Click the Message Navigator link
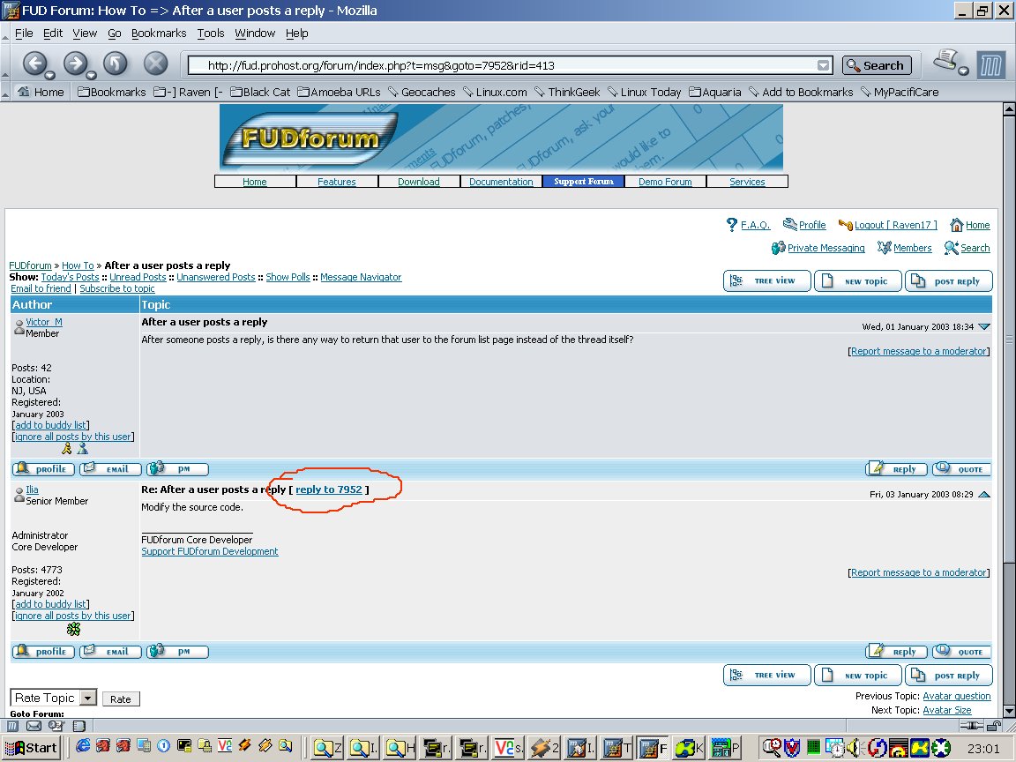 point(361,277)
